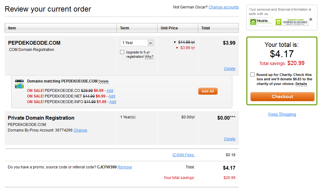Enable the Round up for Charity checkbox
The image size is (323, 189).
click(252, 75)
